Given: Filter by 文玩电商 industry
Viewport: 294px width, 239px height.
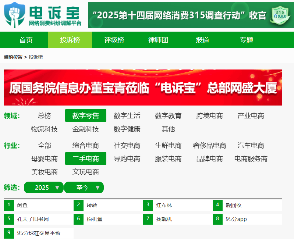Looking at the screenshot, I should click(x=86, y=172).
